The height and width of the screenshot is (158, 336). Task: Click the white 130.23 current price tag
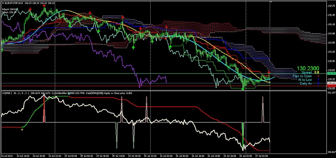click(x=331, y=83)
